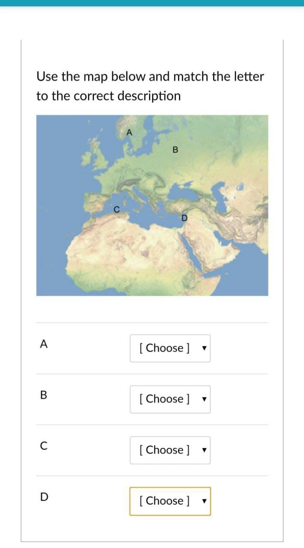Click the letter C marker on the map
304x548 pixels.
click(x=116, y=209)
